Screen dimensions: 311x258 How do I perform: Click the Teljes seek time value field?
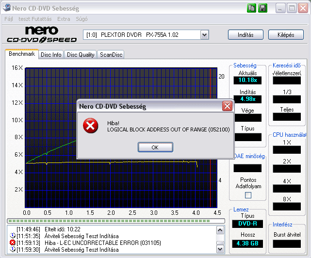pyautogui.click(x=287, y=117)
